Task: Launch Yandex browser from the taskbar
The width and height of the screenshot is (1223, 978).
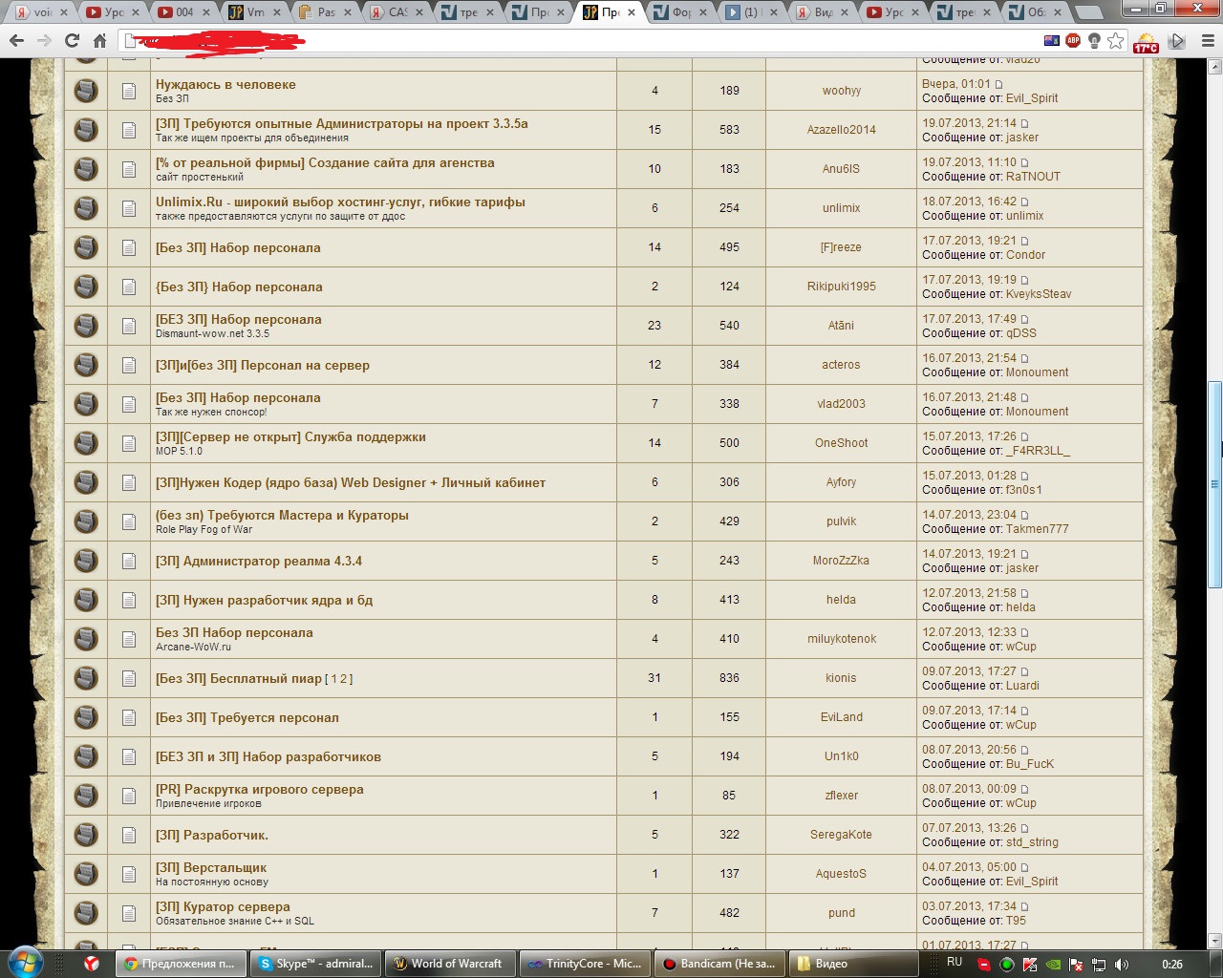Action: [x=92, y=964]
